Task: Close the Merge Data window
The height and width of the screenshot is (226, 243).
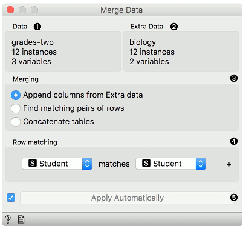Action: tap(10, 10)
